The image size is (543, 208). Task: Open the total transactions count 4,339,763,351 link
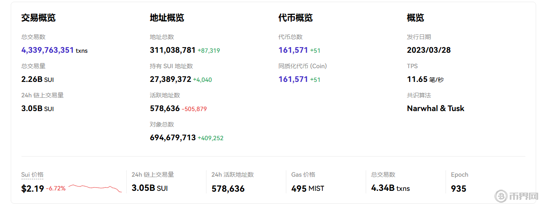click(x=48, y=50)
